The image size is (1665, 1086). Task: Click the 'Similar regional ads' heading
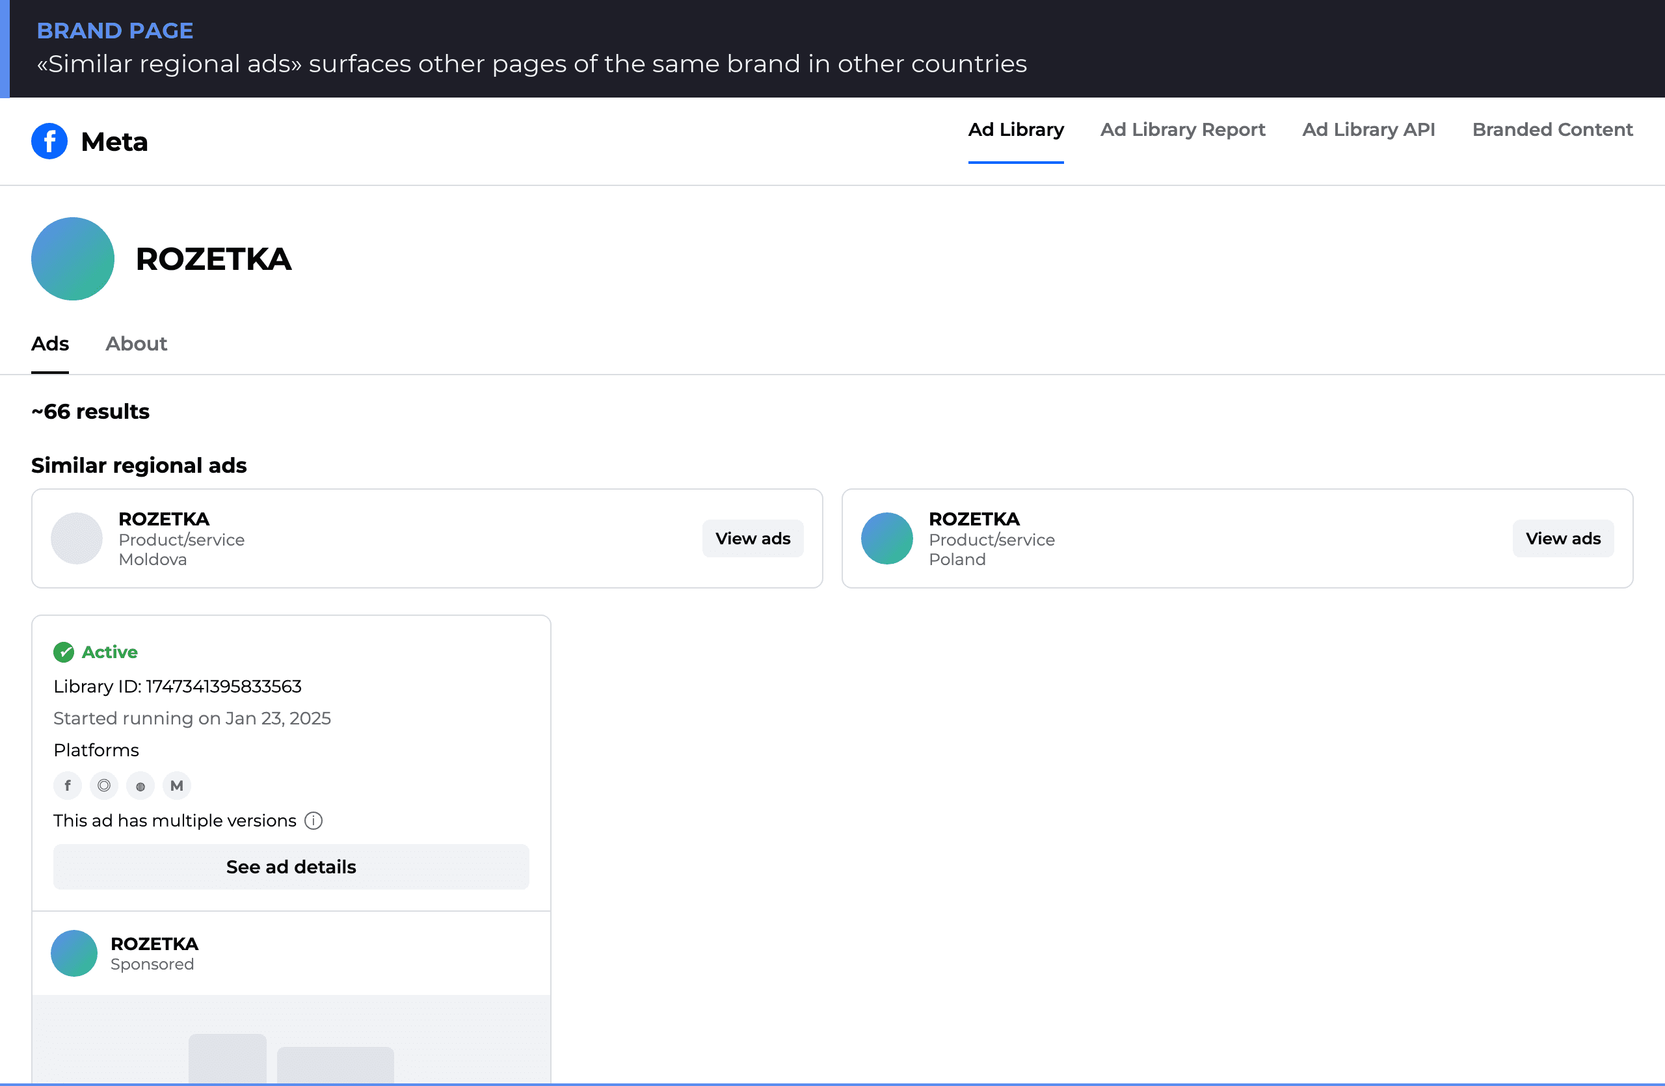(139, 466)
